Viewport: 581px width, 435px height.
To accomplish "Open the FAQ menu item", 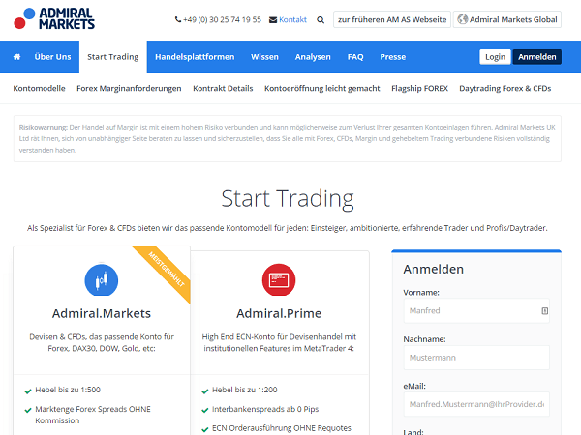I will point(355,57).
